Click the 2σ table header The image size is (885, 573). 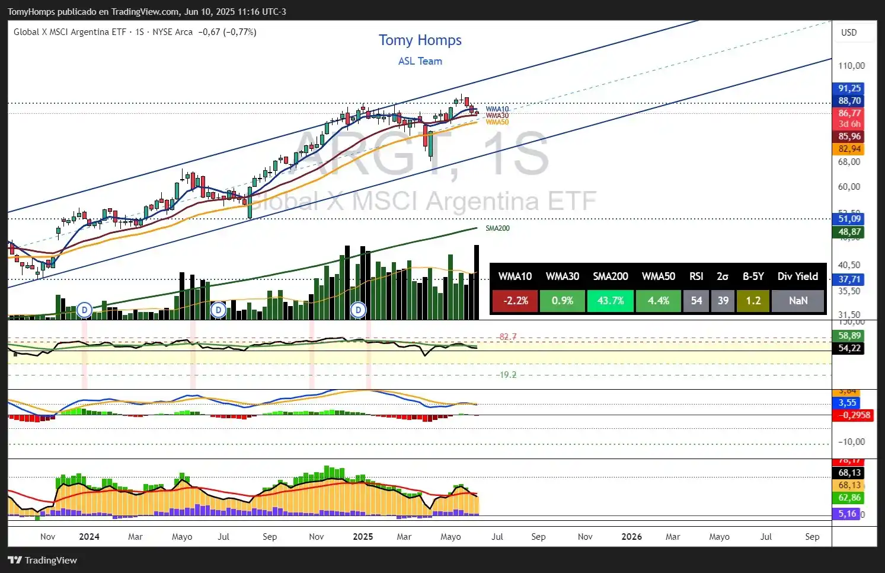pos(723,276)
